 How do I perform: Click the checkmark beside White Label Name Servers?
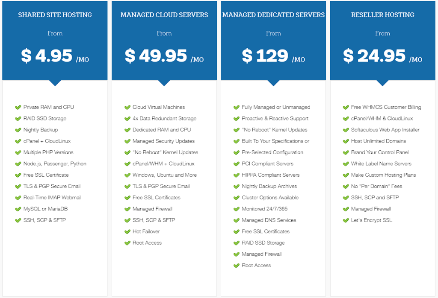(x=346, y=164)
